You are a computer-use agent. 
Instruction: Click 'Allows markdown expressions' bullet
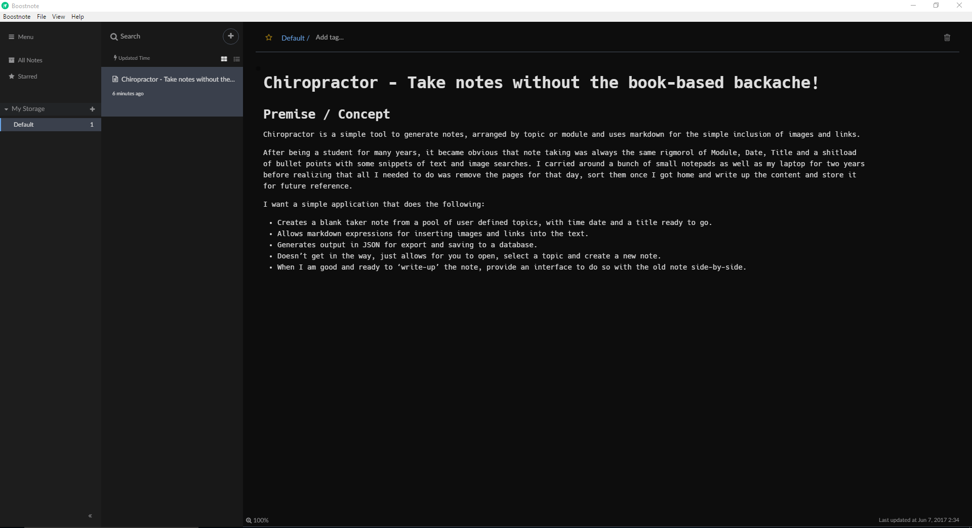[x=433, y=234]
